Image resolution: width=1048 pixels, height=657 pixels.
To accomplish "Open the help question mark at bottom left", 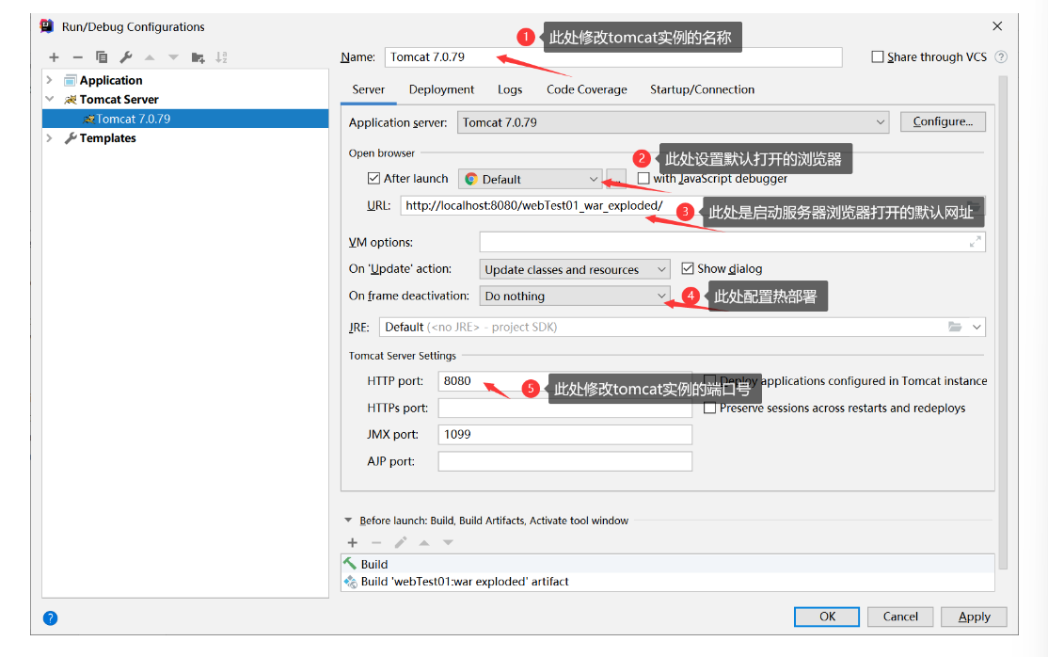I will click(50, 617).
